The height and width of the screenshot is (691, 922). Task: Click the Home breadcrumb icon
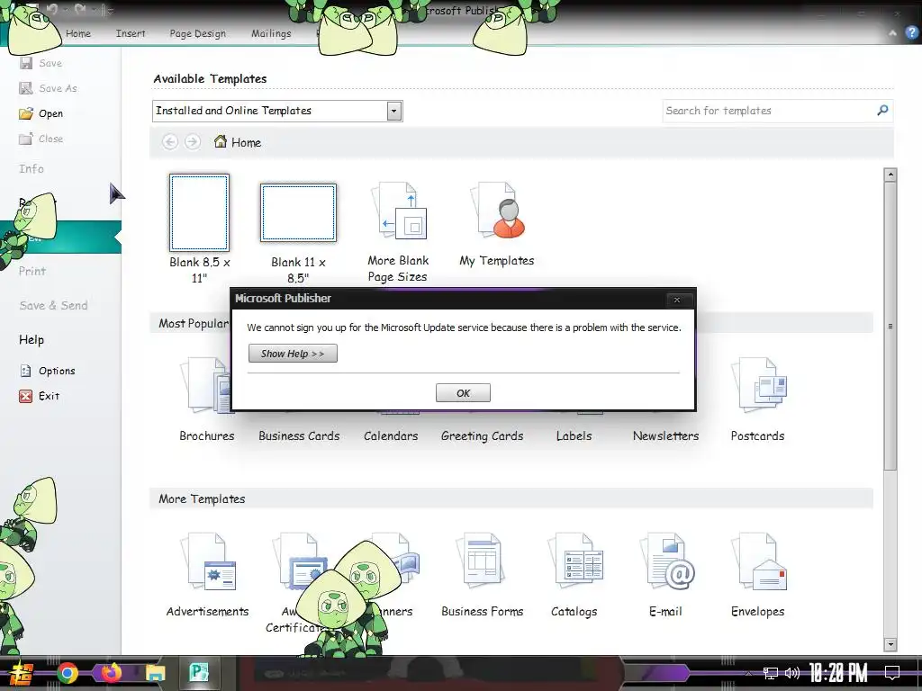(221, 141)
